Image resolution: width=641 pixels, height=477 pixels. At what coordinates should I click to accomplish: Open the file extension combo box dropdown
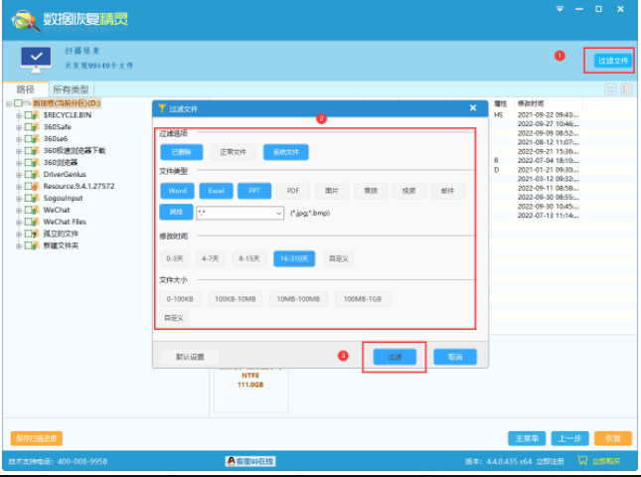279,213
